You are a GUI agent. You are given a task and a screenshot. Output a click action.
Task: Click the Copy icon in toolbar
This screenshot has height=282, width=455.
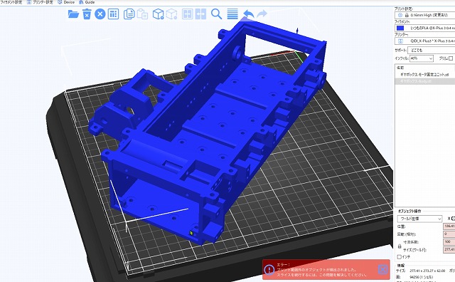(129, 14)
